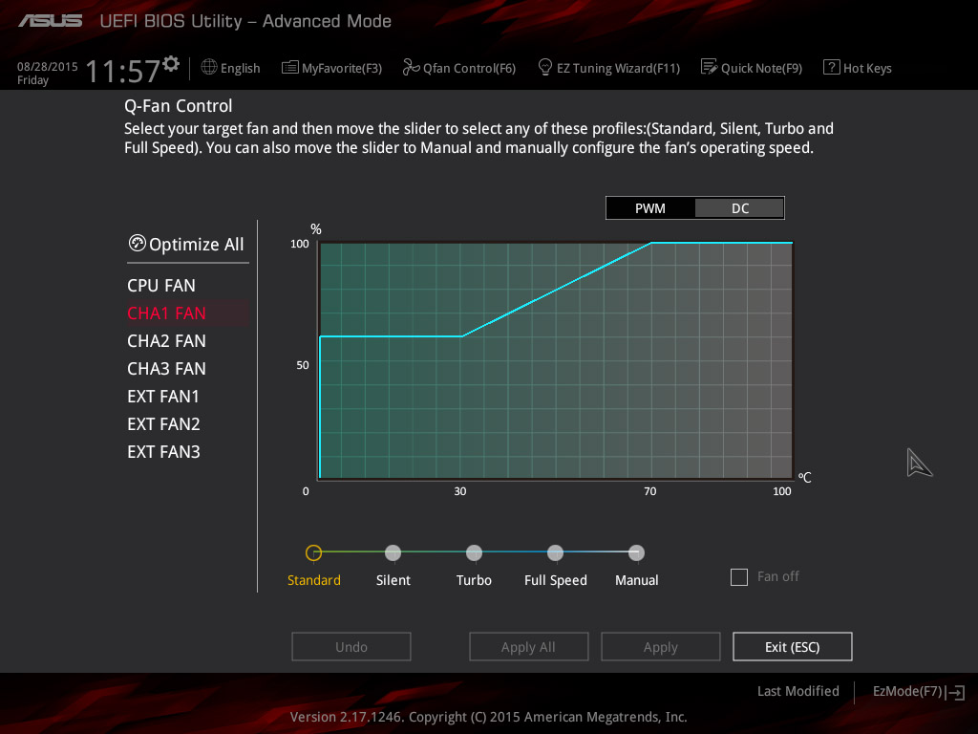This screenshot has height=734, width=978.
Task: Click the Q-Fan Control heading
Action: pyautogui.click(x=179, y=105)
